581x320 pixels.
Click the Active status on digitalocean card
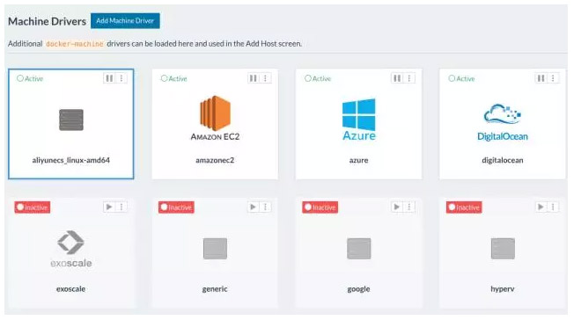tap(461, 78)
